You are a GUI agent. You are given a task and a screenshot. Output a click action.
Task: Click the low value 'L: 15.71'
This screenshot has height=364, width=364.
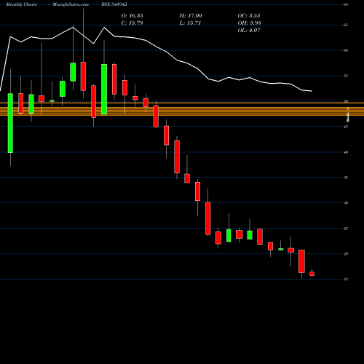(x=191, y=23)
